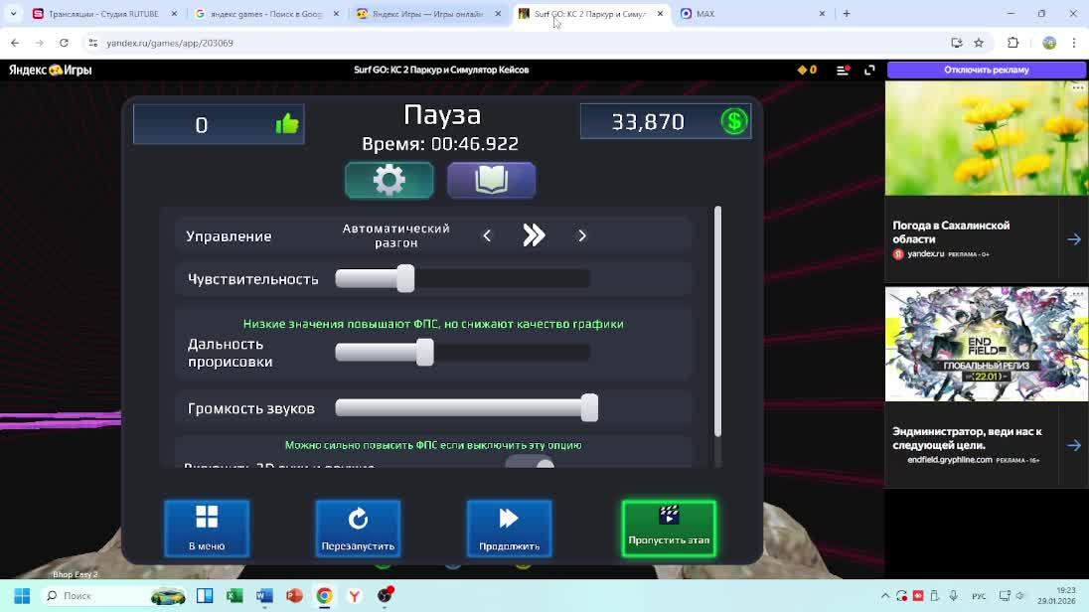Switch to the MAX browser tab
This screenshot has height=612, width=1089.
(750, 14)
